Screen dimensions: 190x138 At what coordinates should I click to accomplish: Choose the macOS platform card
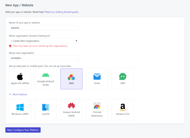(x=46, y=110)
